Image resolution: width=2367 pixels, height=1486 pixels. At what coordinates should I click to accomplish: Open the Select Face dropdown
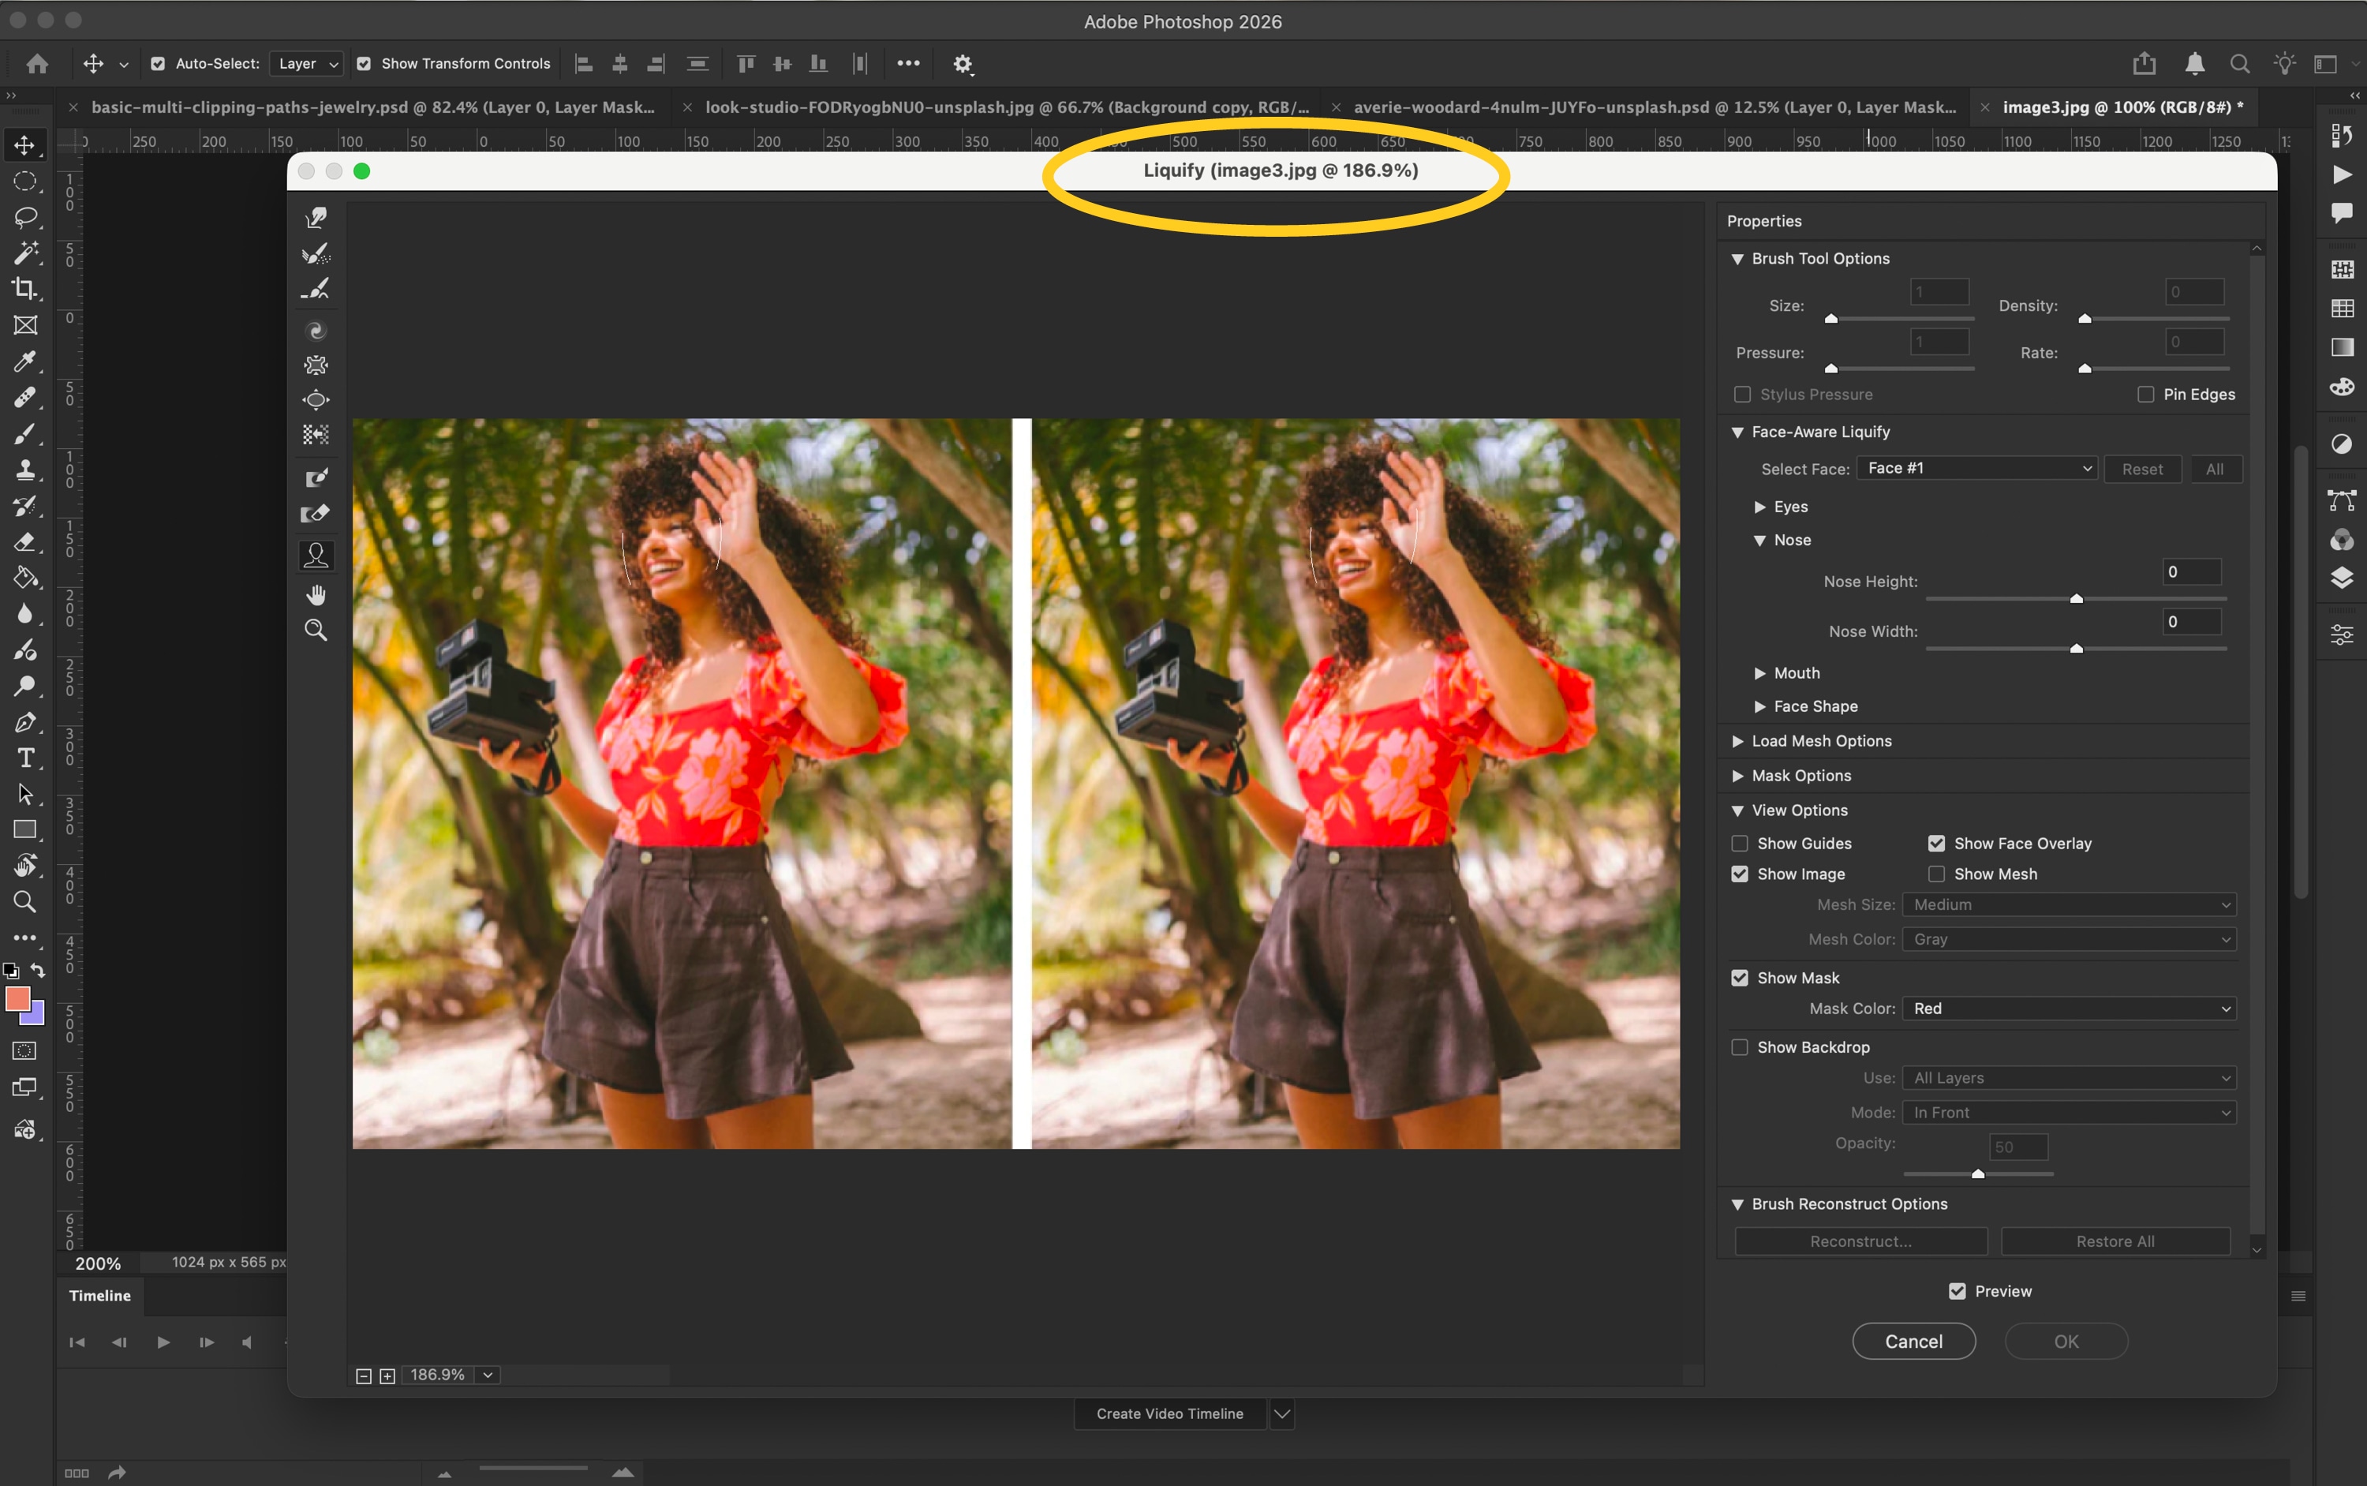point(1977,469)
